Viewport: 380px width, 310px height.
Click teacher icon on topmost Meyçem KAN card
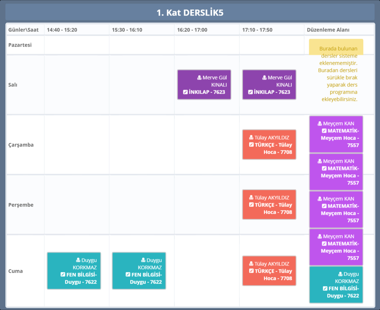pos(320,124)
